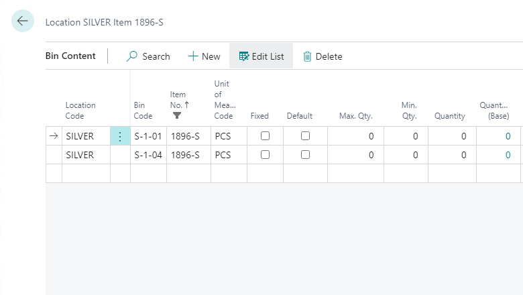The width and height of the screenshot is (523, 295).
Task: Toggle Fixed checkbox for bin S-1-04
Action: click(265, 155)
